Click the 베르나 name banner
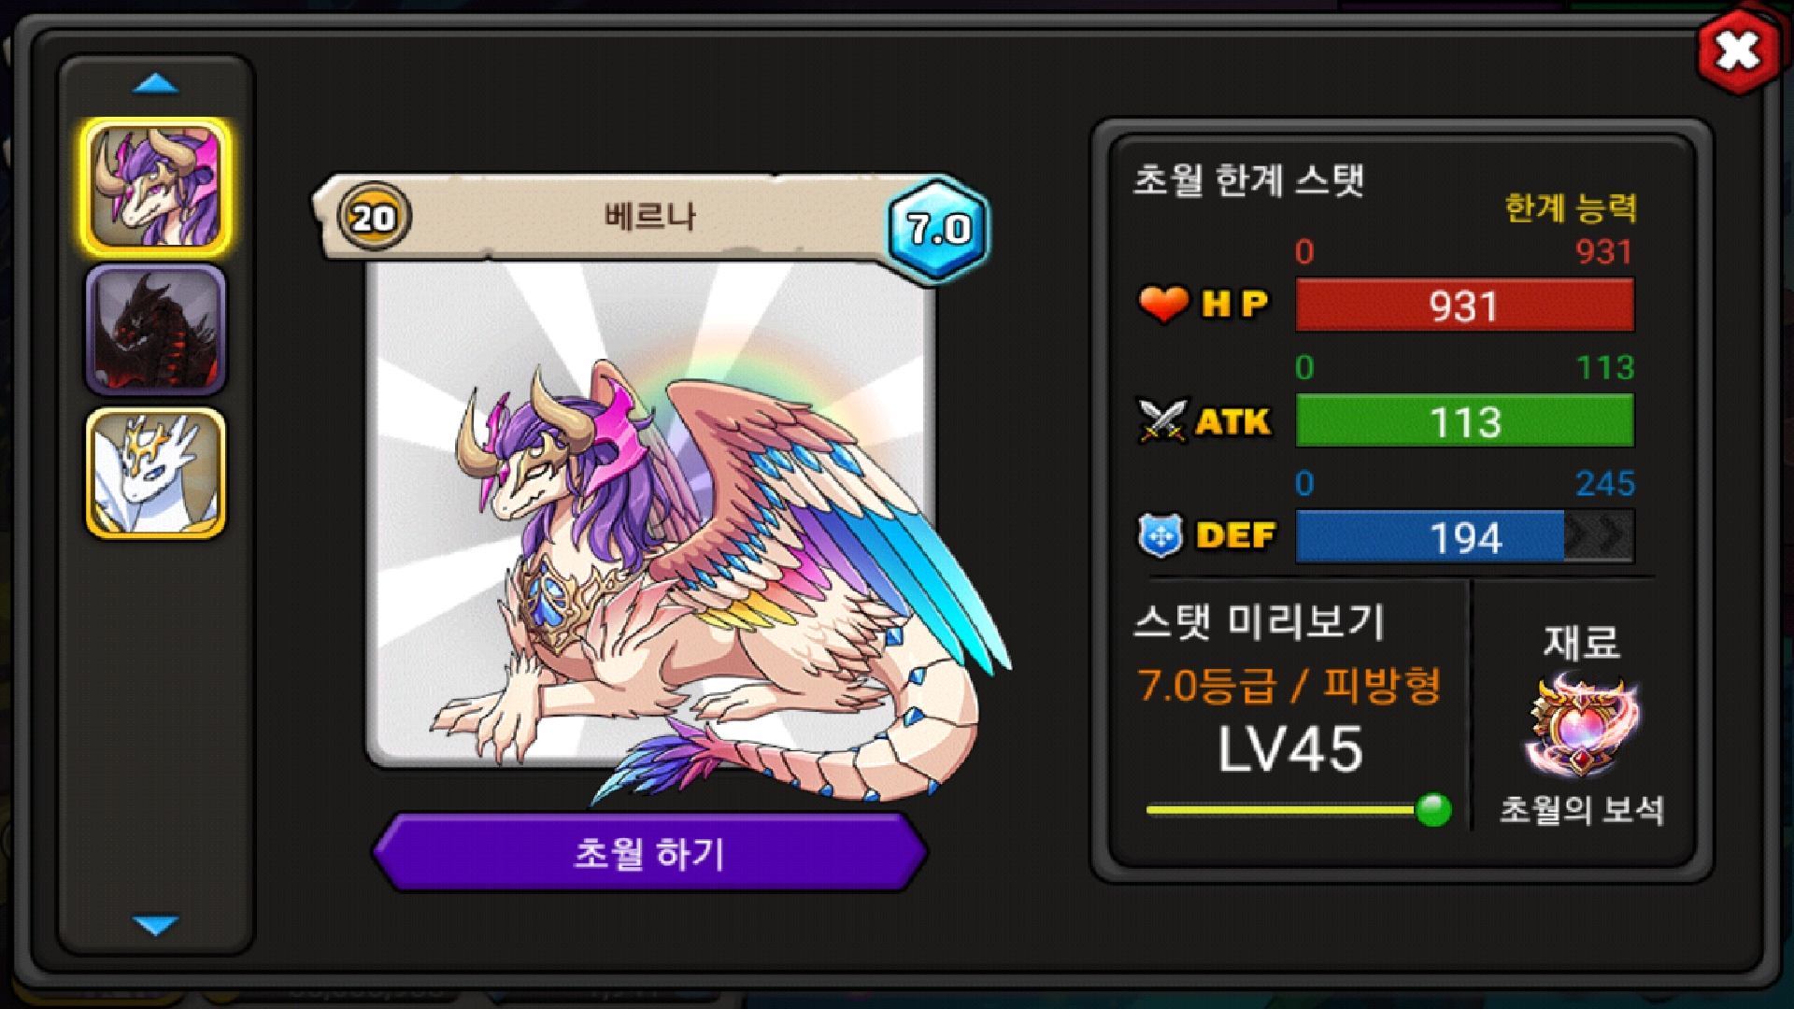 point(649,217)
